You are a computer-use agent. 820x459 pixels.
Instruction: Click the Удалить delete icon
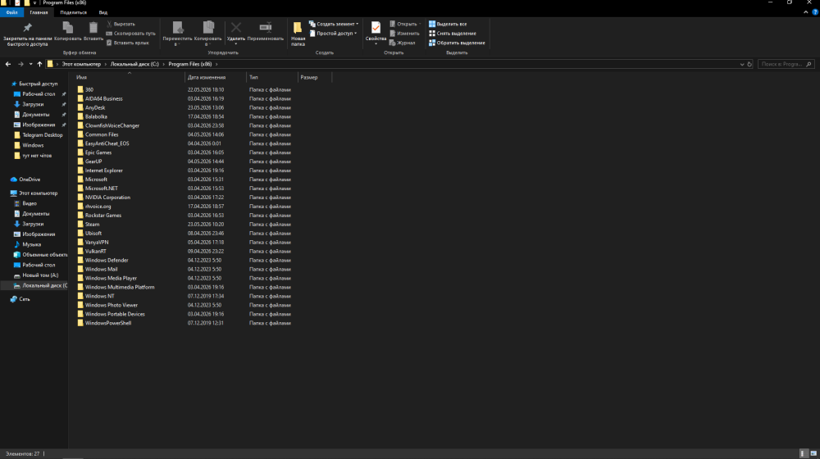236,27
